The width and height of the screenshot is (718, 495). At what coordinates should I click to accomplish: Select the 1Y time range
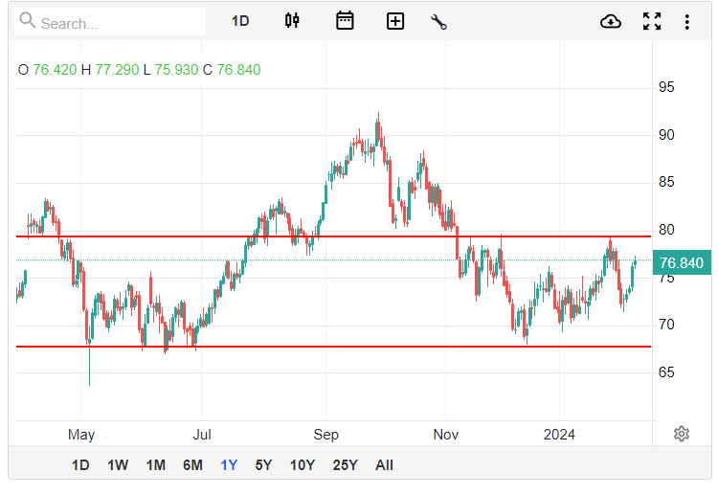(x=229, y=465)
